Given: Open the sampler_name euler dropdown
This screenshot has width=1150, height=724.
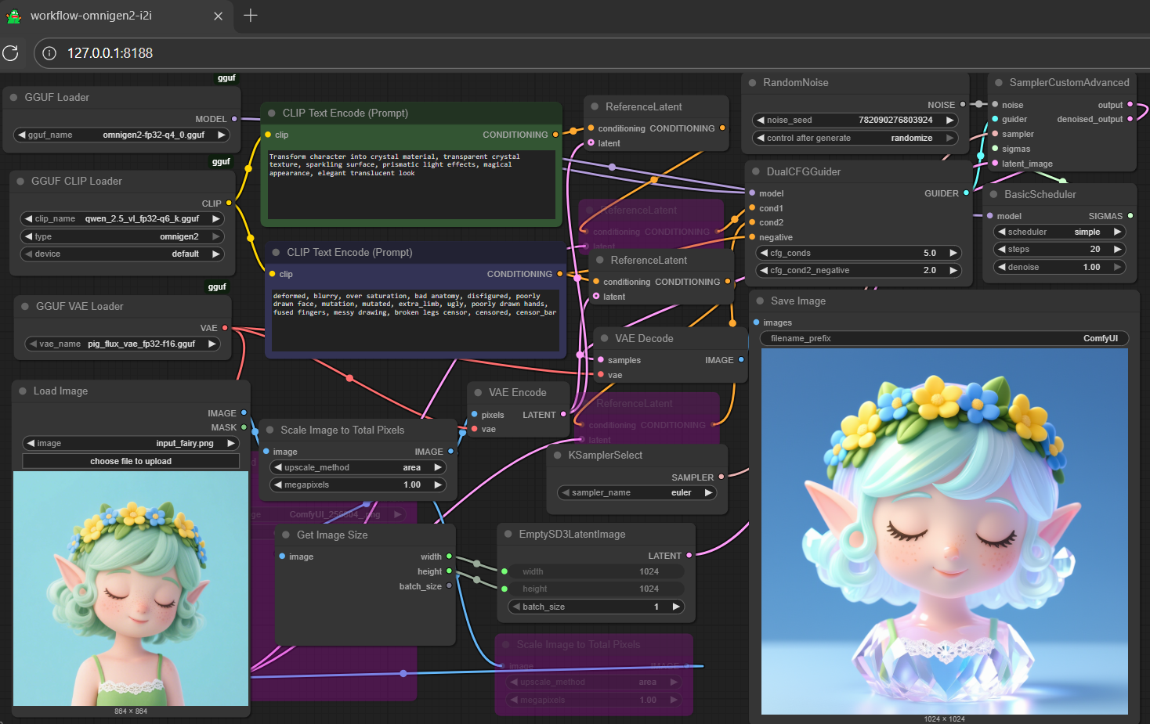Looking at the screenshot, I should coord(637,492).
